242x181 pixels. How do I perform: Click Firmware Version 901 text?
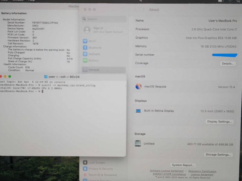(35, 37)
